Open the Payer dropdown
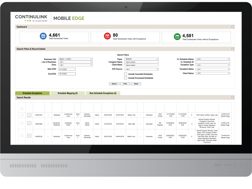 tap(141, 59)
